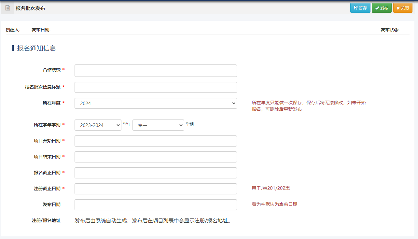Click the document icon beside the page title
This screenshot has height=239, width=418.
point(8,8)
